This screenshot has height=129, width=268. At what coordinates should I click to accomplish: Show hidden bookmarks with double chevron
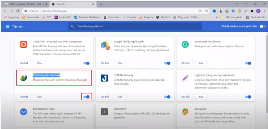point(217,17)
